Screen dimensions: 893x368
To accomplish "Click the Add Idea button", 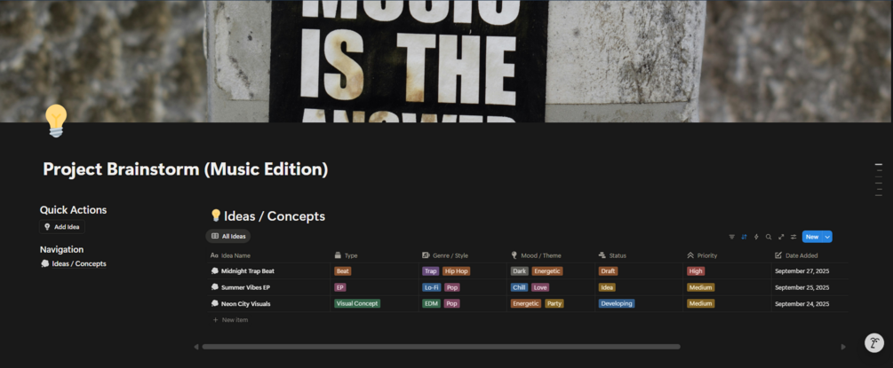I will coord(62,226).
